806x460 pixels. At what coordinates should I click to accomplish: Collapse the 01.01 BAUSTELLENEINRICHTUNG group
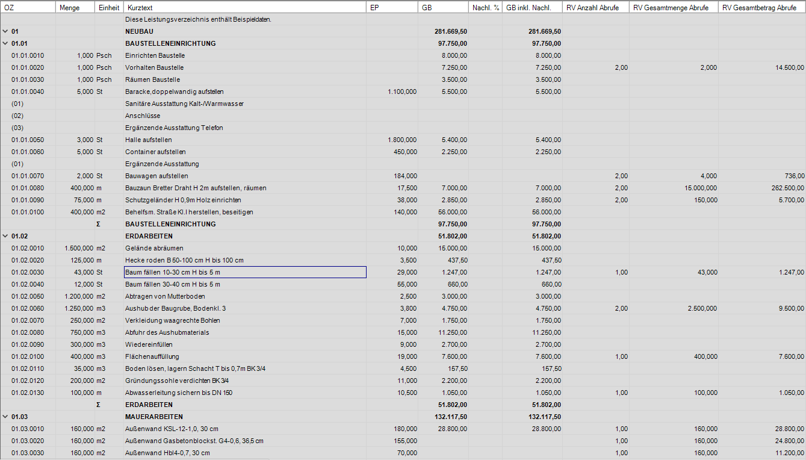click(x=5, y=43)
